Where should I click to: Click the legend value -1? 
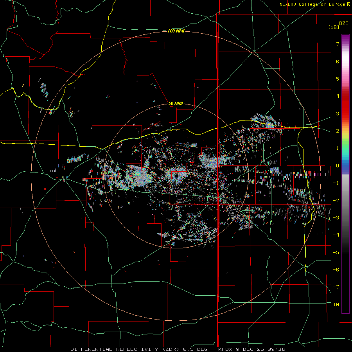pyautogui.click(x=336, y=183)
